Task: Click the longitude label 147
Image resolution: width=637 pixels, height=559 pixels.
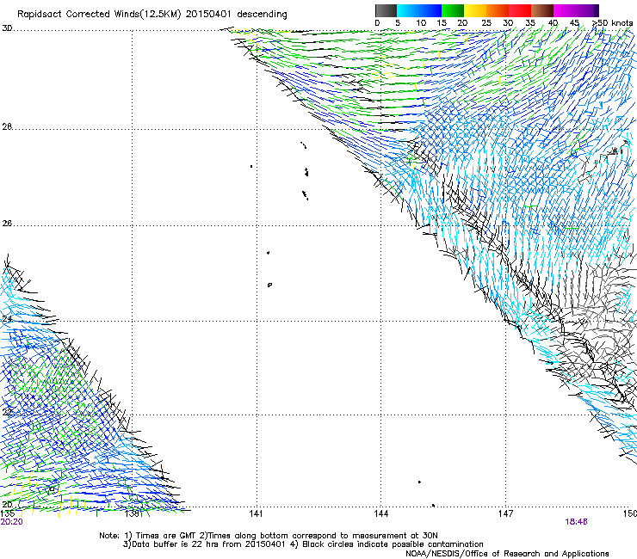Action: pyautogui.click(x=506, y=513)
